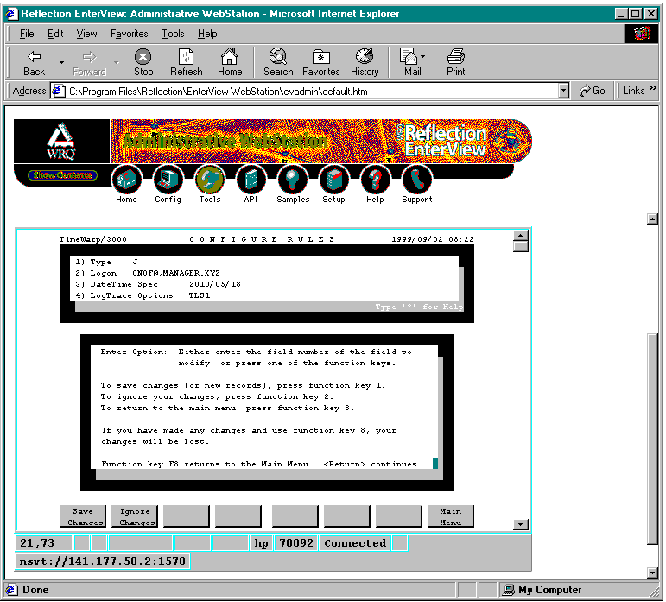
Task: Open the Tools menu in the menu bar
Action: point(173,34)
